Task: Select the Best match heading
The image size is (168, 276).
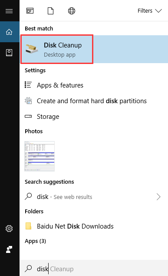Action: point(39,29)
